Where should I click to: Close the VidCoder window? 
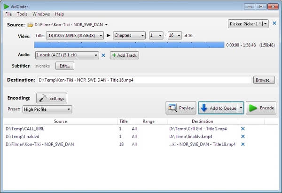pyautogui.click(x=273, y=7)
